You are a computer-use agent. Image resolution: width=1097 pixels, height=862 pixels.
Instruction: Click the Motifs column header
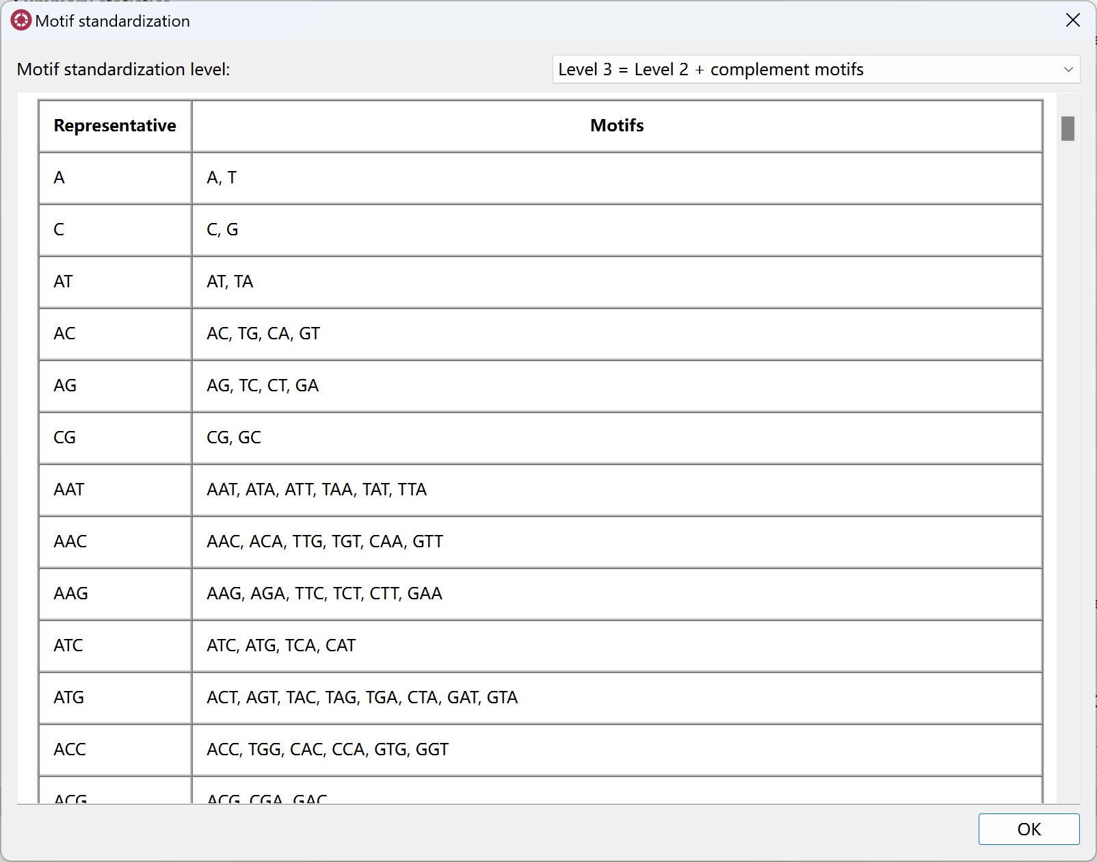pyautogui.click(x=617, y=126)
